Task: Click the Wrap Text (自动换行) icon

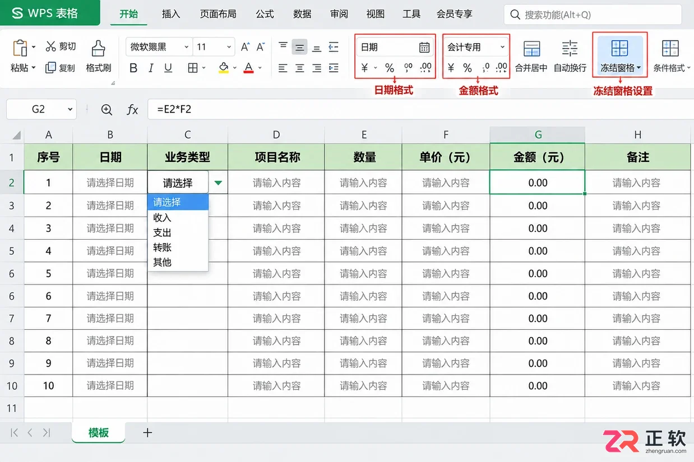Action: coord(570,49)
